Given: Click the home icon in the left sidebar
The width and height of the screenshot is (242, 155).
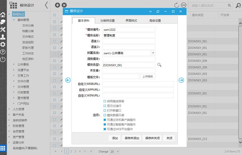Looking at the screenshot, I should click(3, 14).
